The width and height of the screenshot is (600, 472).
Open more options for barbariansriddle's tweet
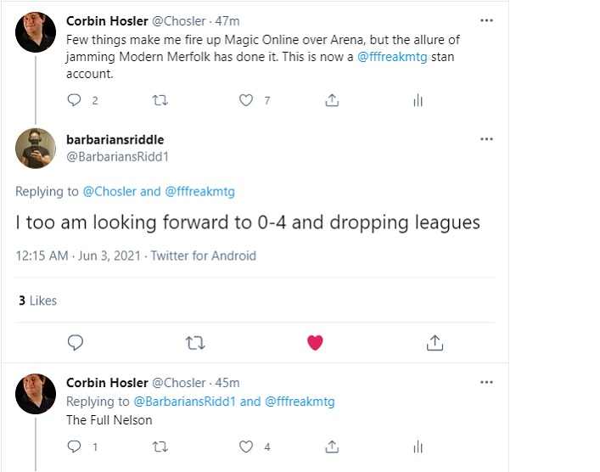point(486,138)
